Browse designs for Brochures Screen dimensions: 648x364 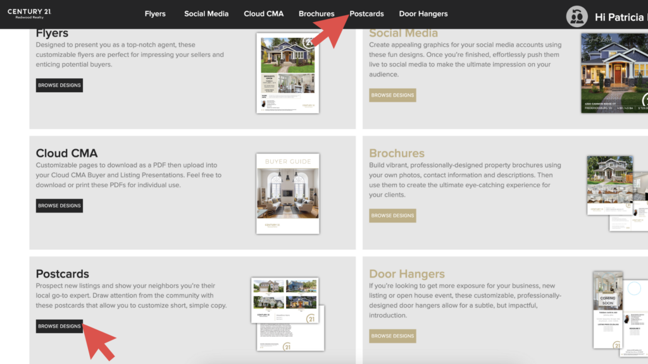[392, 215]
